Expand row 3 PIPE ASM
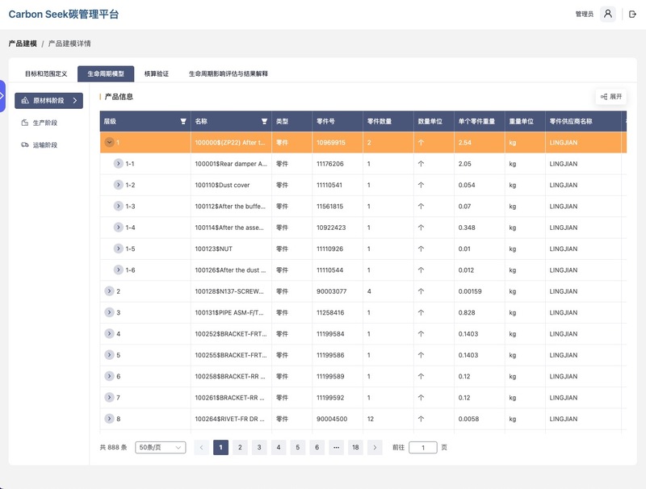The height and width of the screenshot is (489, 646). pos(109,312)
